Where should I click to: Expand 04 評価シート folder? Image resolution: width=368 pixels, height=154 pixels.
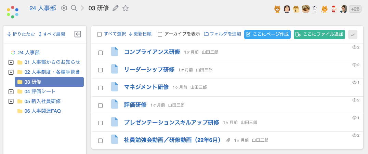click(11, 92)
